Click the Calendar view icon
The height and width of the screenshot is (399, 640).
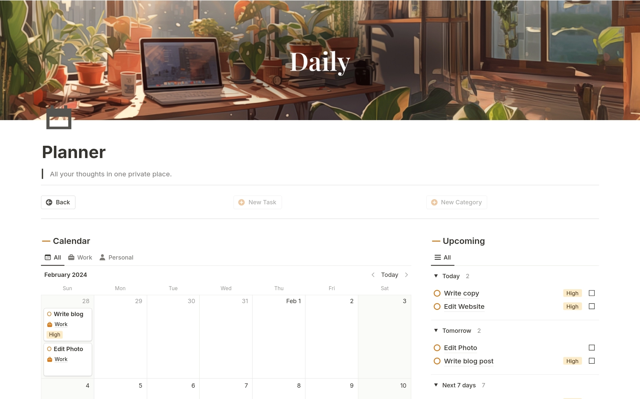[48, 257]
